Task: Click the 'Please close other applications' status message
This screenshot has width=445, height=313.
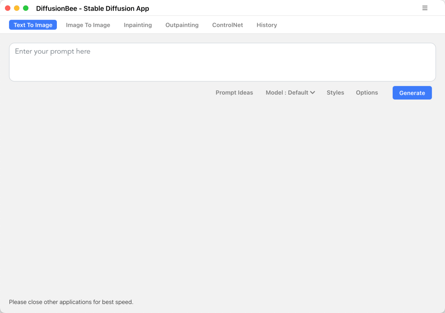Action: coord(71,302)
